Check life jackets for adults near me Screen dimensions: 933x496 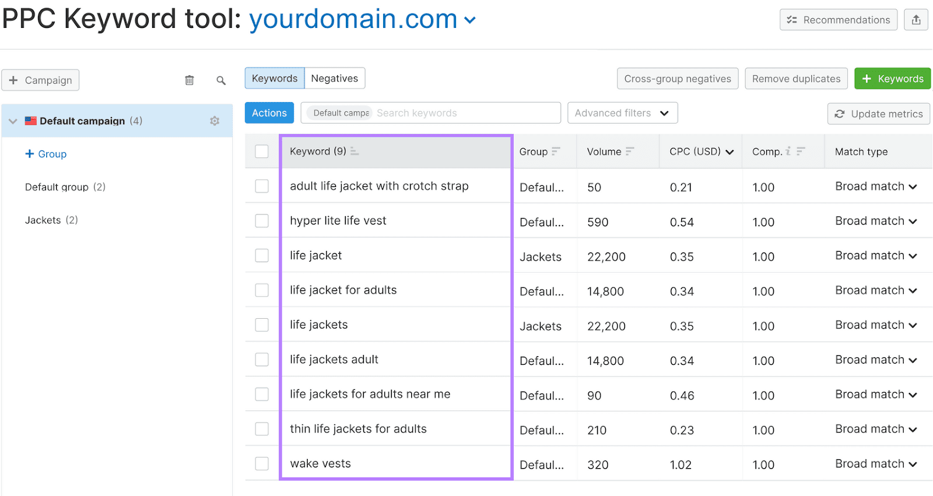point(262,394)
